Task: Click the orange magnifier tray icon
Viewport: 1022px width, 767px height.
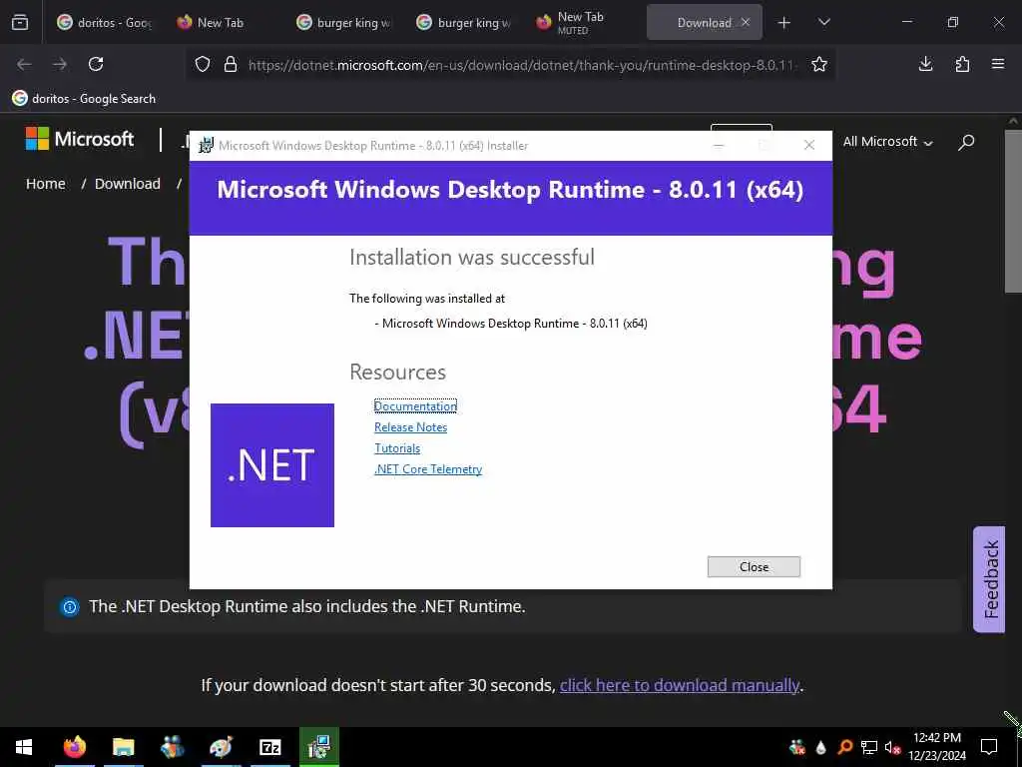Action: pyautogui.click(x=844, y=747)
